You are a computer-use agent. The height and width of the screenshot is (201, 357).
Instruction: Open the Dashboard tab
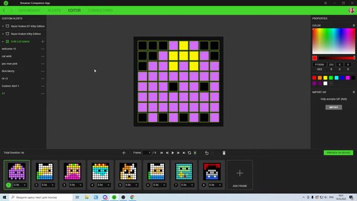30,11
